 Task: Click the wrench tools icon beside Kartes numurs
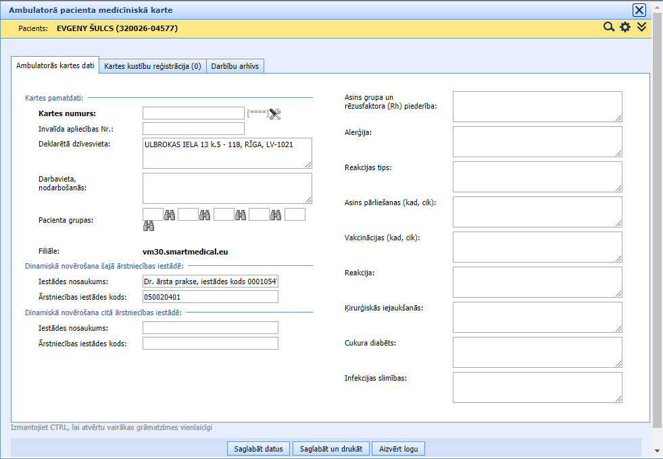click(274, 113)
